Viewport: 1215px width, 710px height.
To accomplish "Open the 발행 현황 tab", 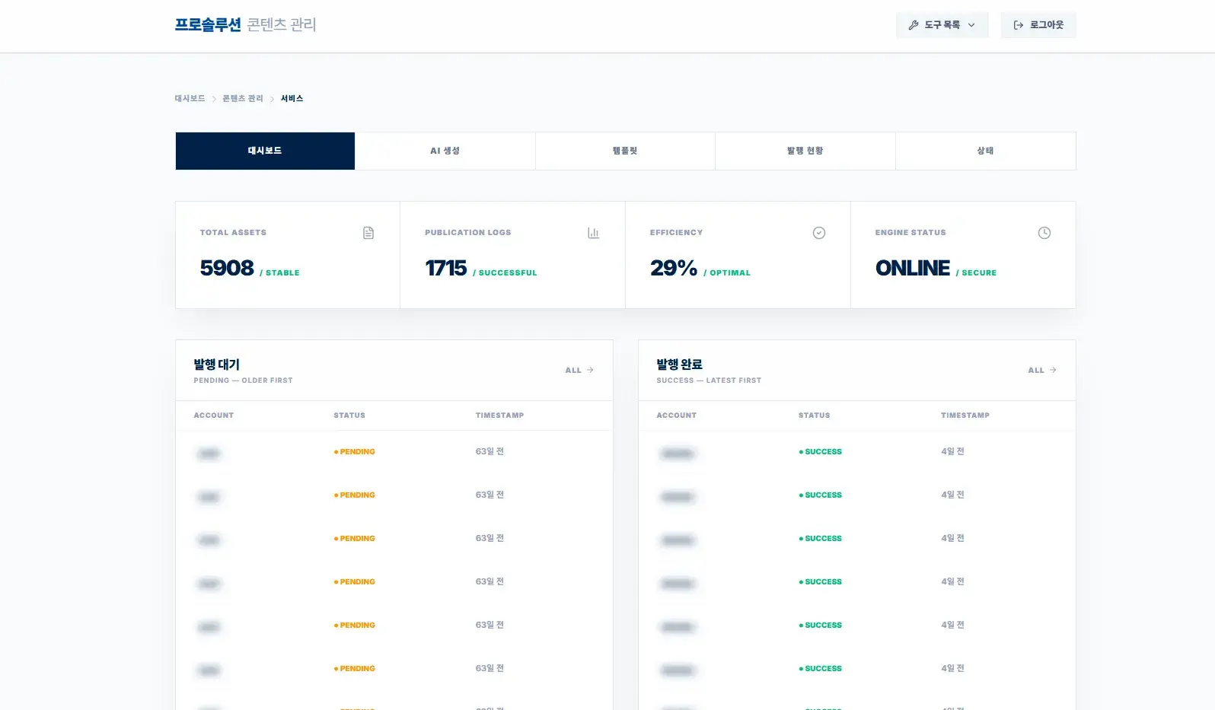I will pos(805,151).
